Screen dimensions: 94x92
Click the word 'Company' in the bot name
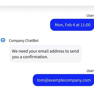point(17,41)
